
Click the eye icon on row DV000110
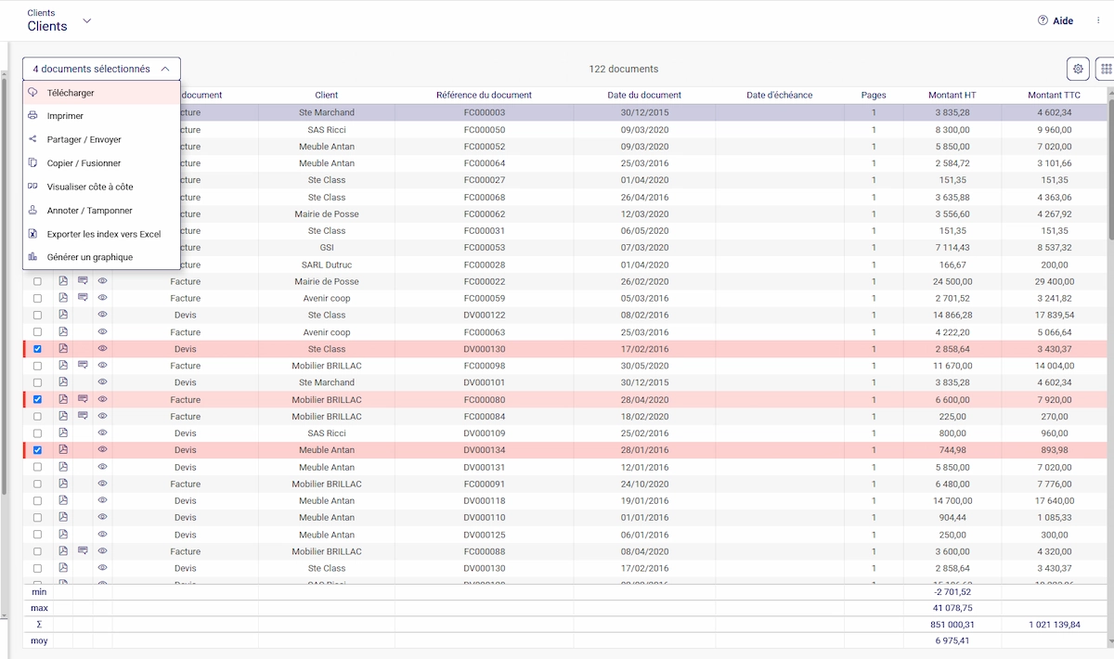point(103,517)
